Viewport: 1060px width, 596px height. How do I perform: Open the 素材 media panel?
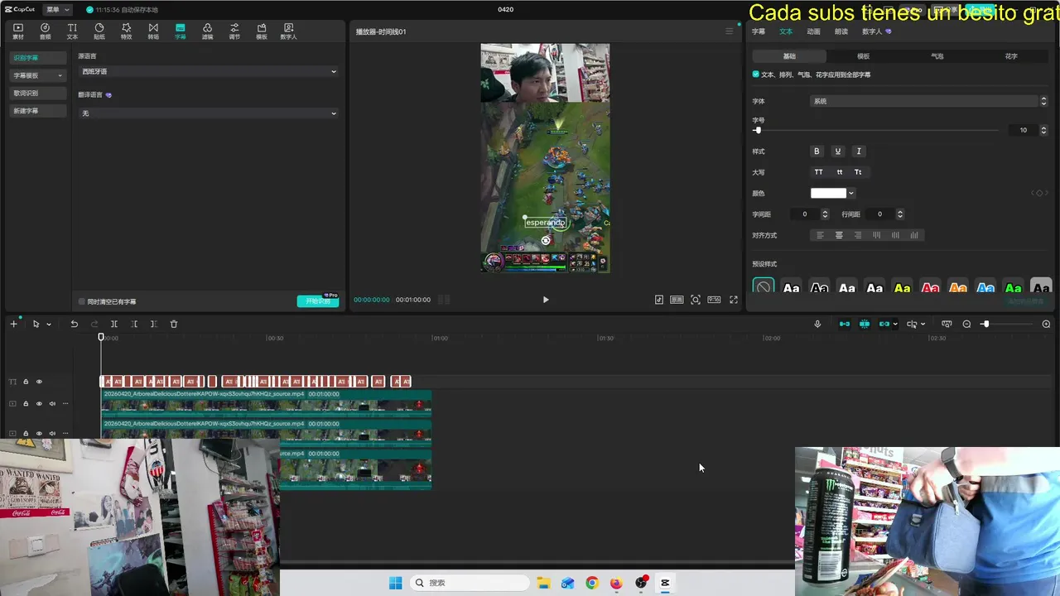pos(18,31)
